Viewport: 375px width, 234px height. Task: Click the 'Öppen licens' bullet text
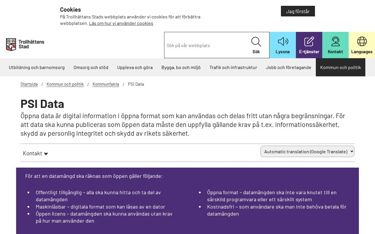(x=104, y=217)
